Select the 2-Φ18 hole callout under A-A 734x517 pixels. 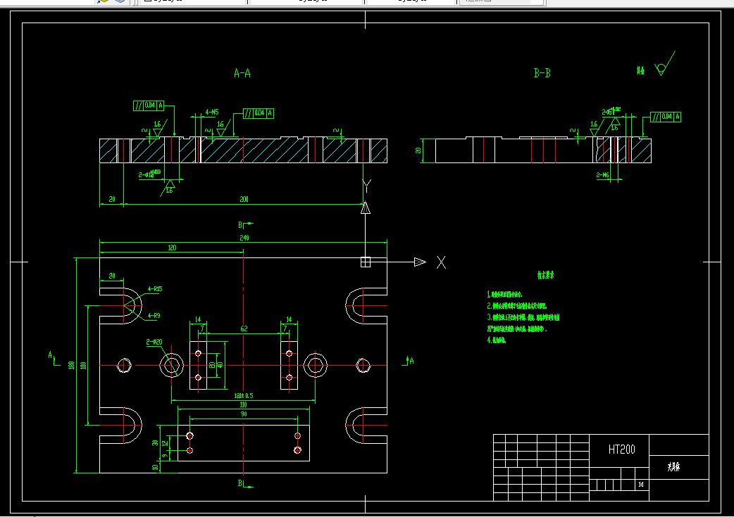point(150,174)
